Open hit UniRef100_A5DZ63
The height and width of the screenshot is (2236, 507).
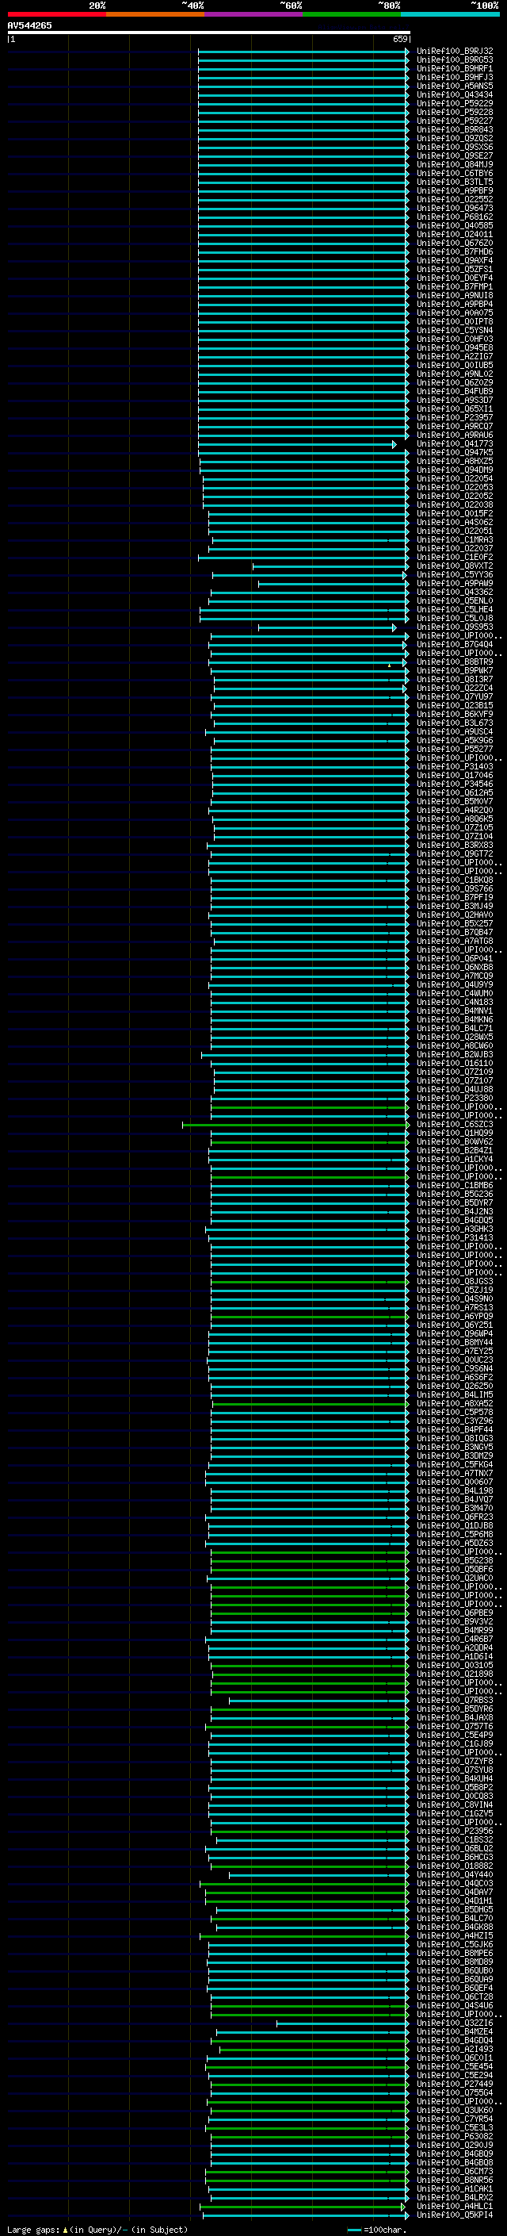(455, 1544)
